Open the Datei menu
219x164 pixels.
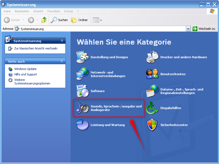point(7,11)
